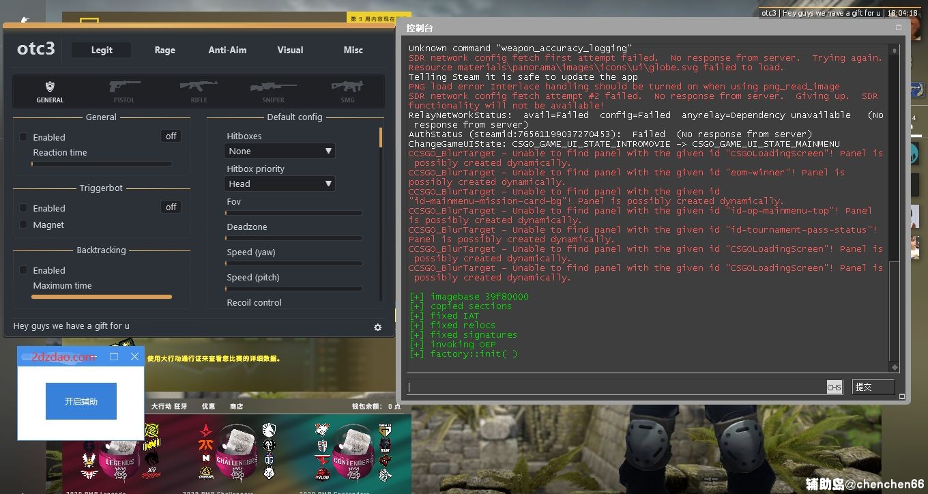Click the Triggerbot 'off' keybind
The height and width of the screenshot is (494, 928).
171,207
